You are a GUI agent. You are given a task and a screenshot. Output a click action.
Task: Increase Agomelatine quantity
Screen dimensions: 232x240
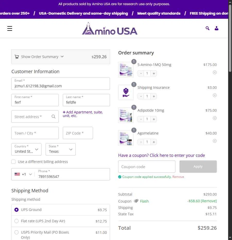point(154,142)
